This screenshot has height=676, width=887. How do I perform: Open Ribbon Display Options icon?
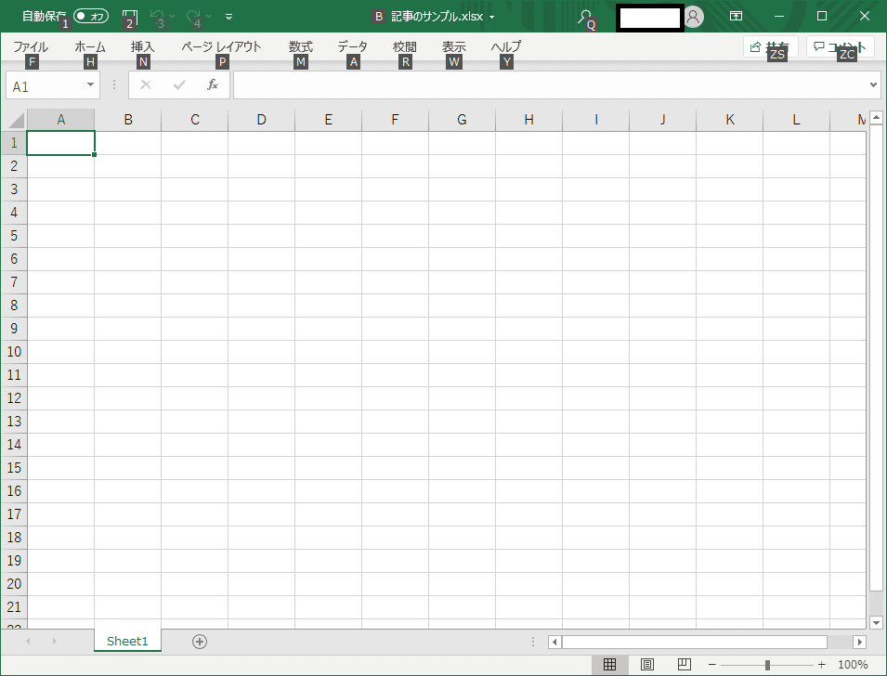pyautogui.click(x=736, y=16)
